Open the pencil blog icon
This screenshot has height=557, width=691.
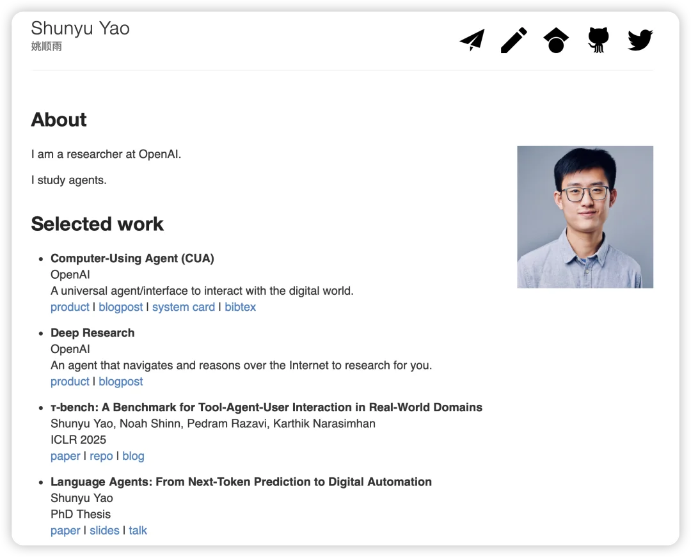pyautogui.click(x=514, y=40)
